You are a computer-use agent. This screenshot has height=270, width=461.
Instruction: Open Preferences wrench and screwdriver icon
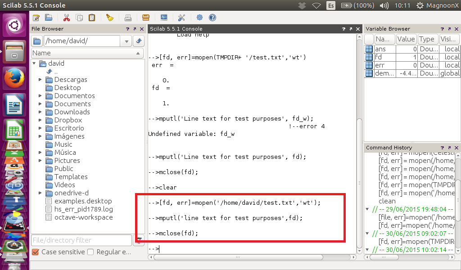tap(182, 18)
